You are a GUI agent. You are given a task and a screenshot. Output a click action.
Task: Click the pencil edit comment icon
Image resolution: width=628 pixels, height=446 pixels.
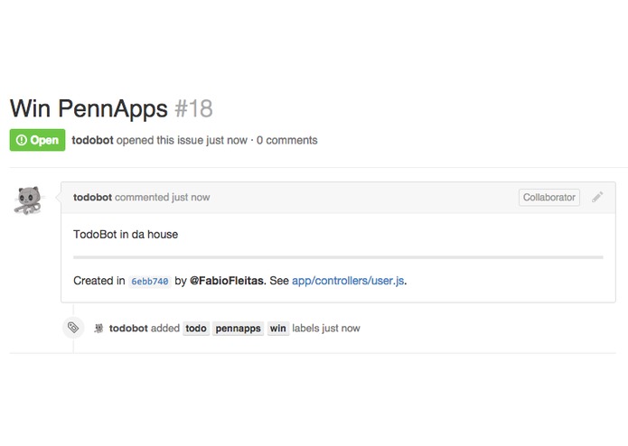[x=597, y=197]
